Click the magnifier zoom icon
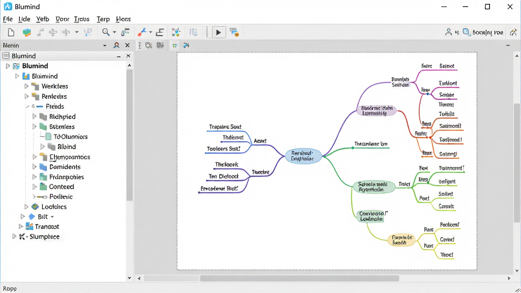This screenshot has width=521, height=293. (x=106, y=32)
